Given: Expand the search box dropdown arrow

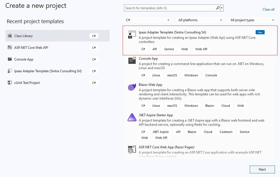Looking at the screenshot, I should [222, 8].
